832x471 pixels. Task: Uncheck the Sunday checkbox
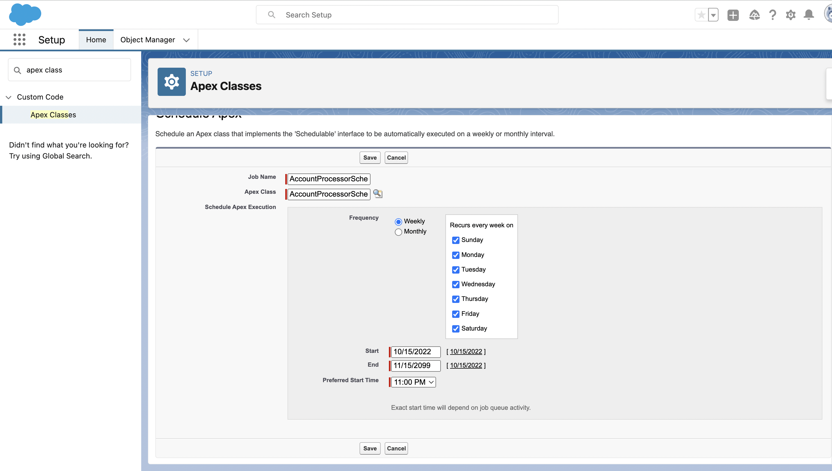[456, 240]
